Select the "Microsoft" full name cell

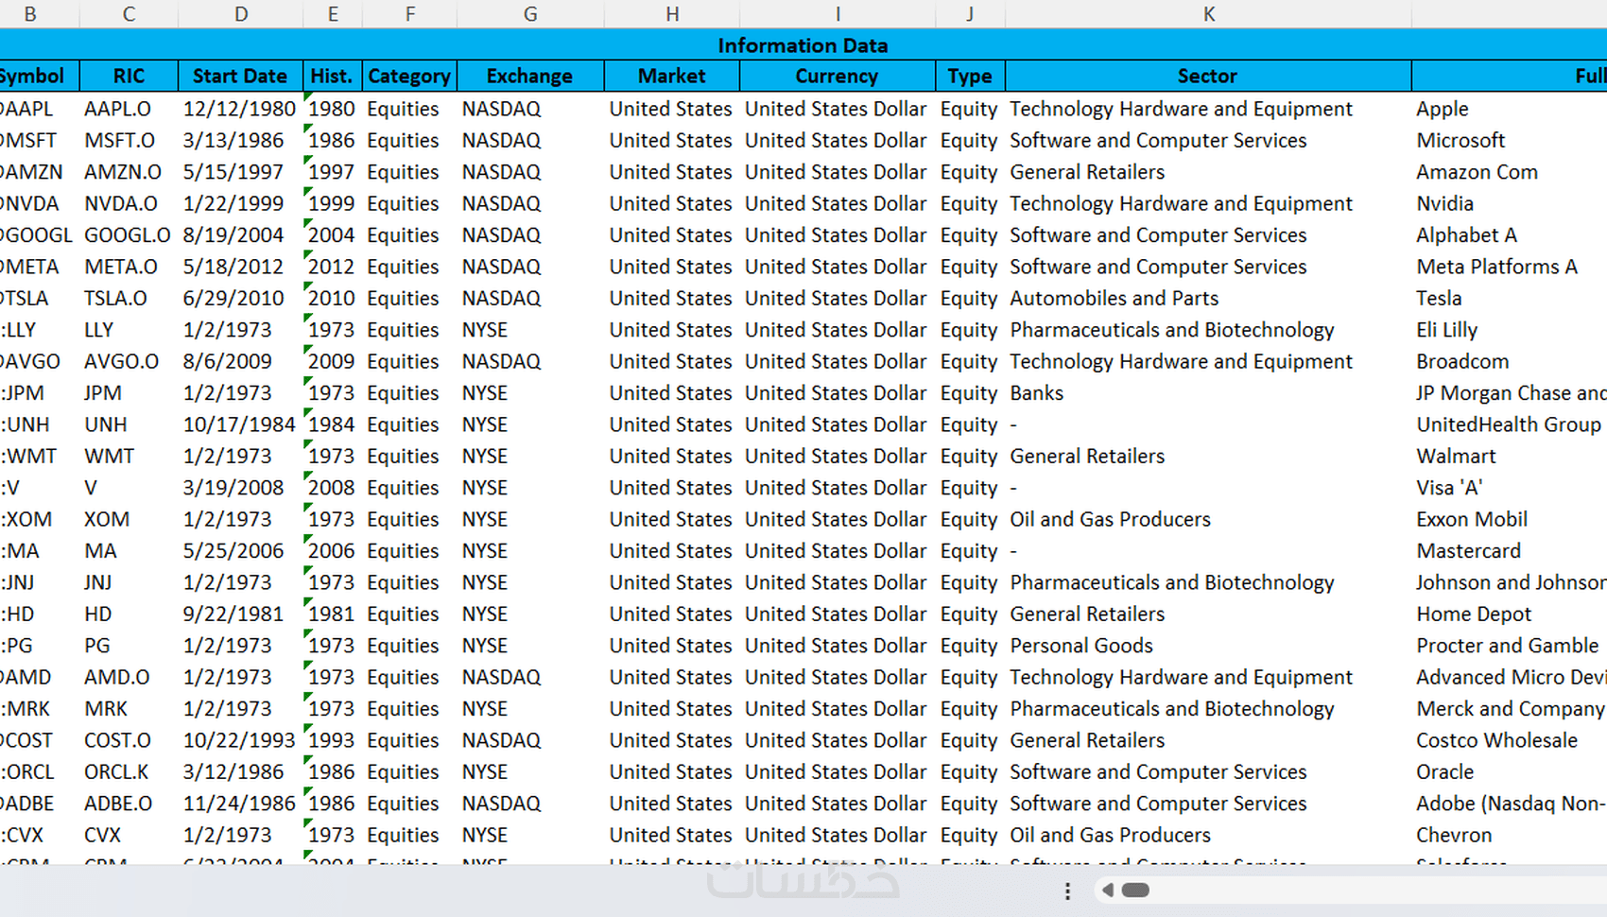click(x=1510, y=140)
